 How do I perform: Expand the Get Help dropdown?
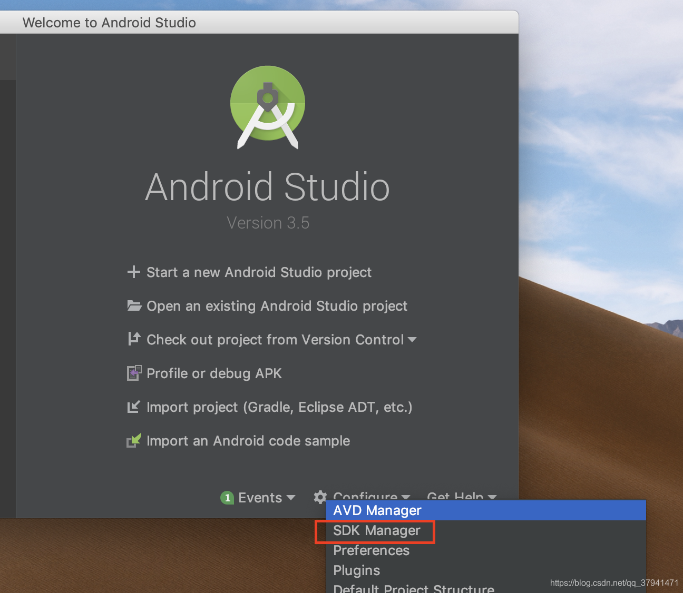click(x=461, y=498)
